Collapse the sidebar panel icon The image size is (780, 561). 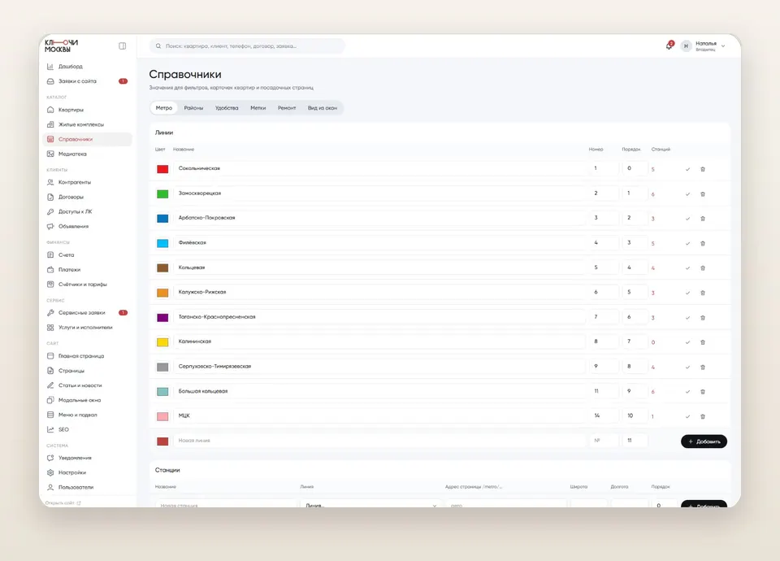pyautogui.click(x=123, y=46)
